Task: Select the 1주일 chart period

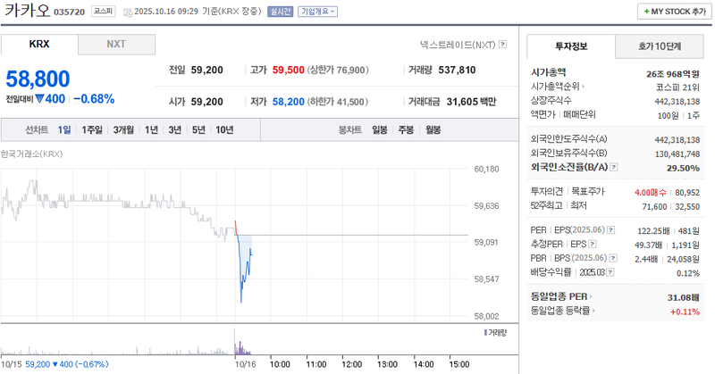Action: tap(92, 129)
